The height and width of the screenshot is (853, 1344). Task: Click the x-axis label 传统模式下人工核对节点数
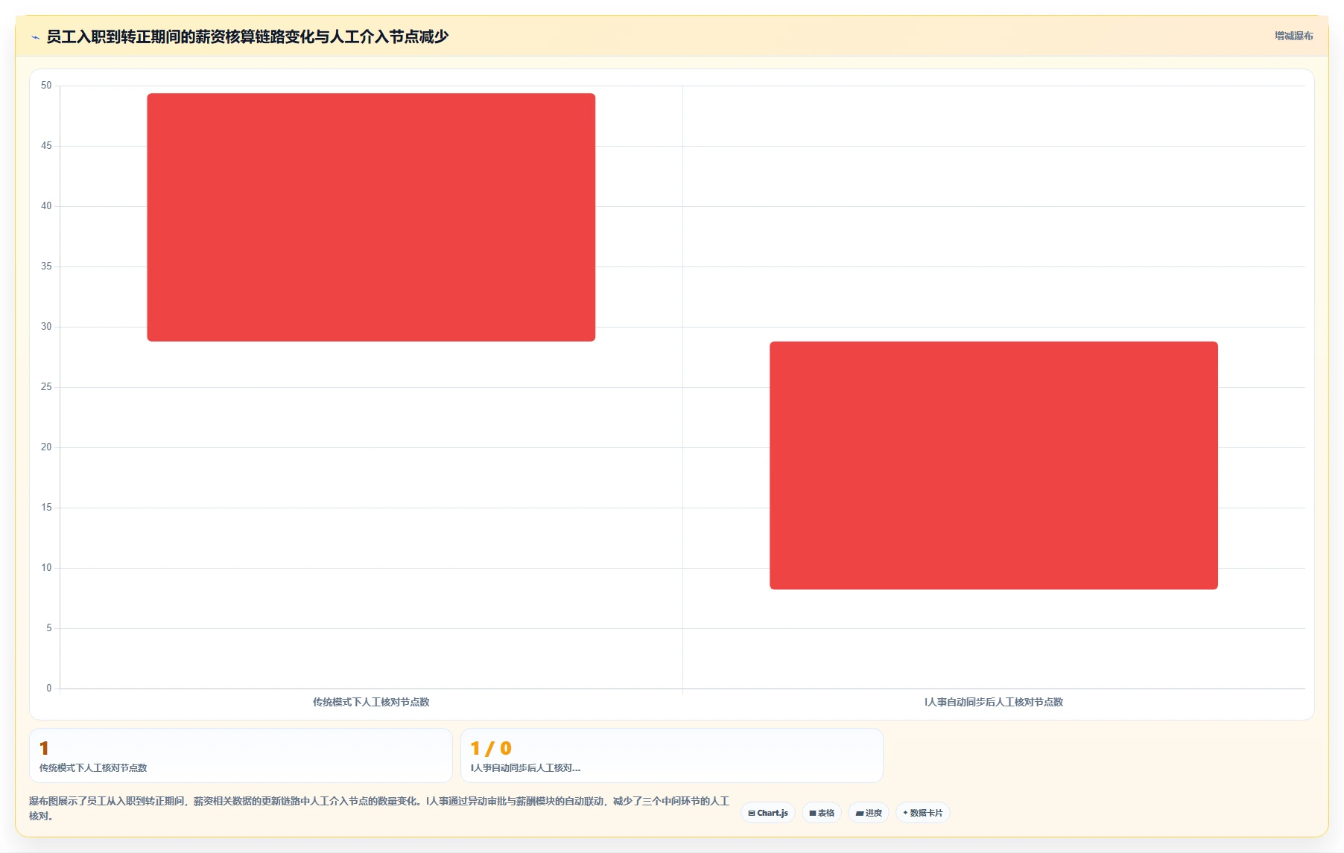click(x=371, y=702)
